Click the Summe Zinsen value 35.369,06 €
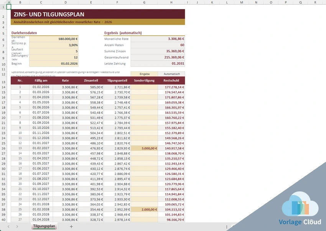This screenshot has width=326, height=231. click(x=158, y=51)
